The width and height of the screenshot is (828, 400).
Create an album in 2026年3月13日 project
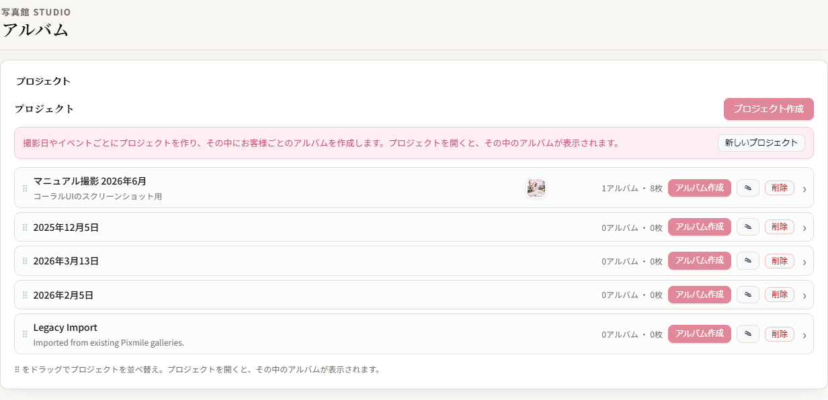point(700,260)
